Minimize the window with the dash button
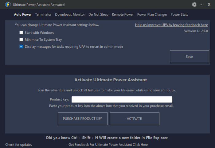Screen dimensions: 215x148 click(x=201, y=5)
